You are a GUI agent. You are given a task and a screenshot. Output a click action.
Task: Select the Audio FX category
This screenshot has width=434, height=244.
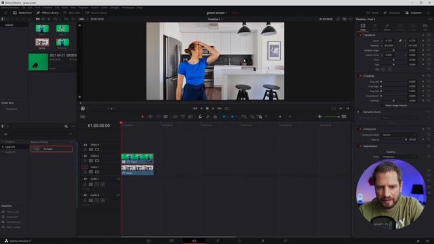[11, 152]
